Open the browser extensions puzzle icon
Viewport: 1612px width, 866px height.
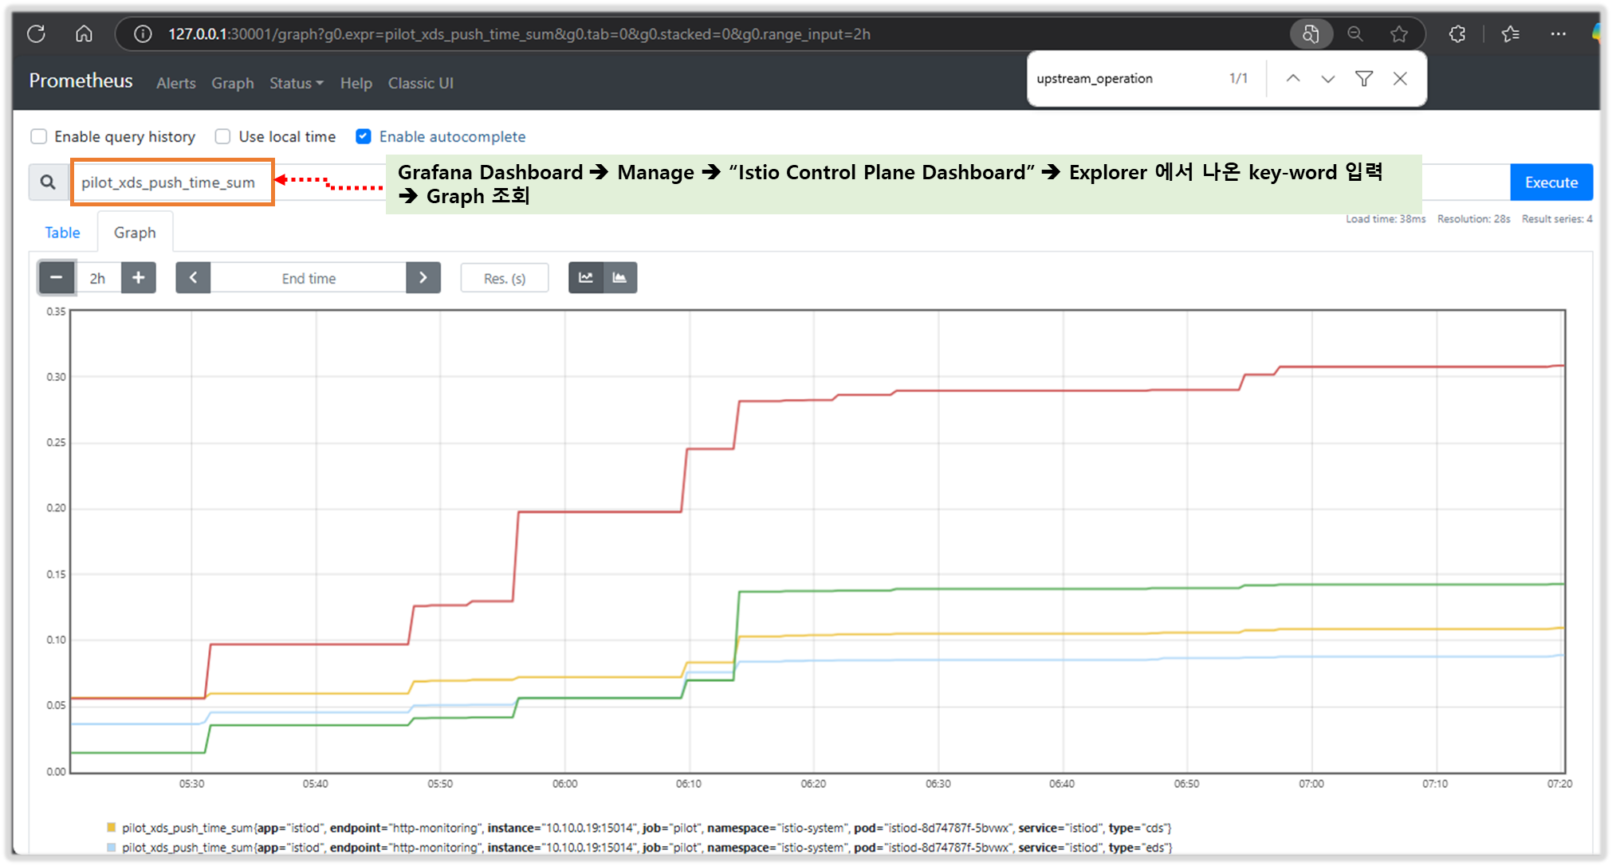[x=1457, y=34]
